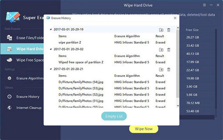Click the Wipe Hard Drive sidebar icon
Viewport: 223px width, 140px height.
click(10, 49)
